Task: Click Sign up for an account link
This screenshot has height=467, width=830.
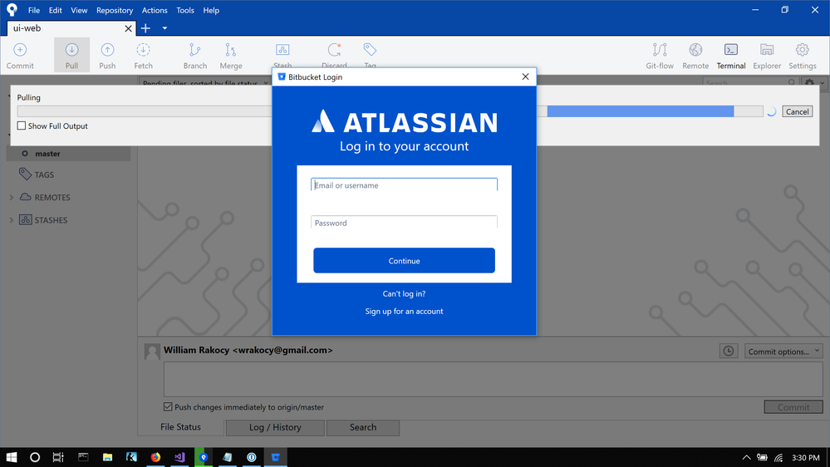Action: [404, 312]
